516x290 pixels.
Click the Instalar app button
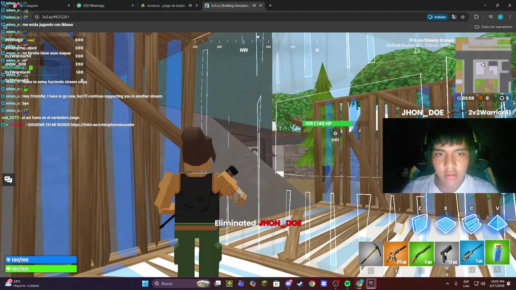pyautogui.click(x=437, y=17)
